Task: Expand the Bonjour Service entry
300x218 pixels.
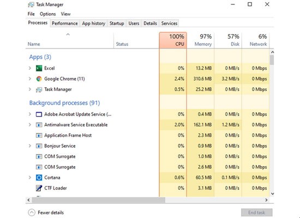Action: coord(30,146)
